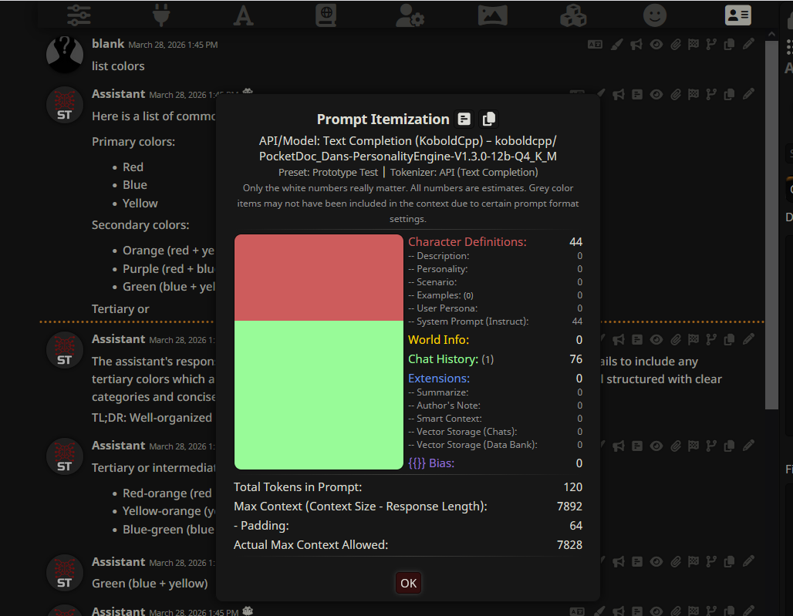This screenshot has width=793, height=616.
Task: Narrate 'list colors' message with megaphone icon
Action: pyautogui.click(x=636, y=45)
